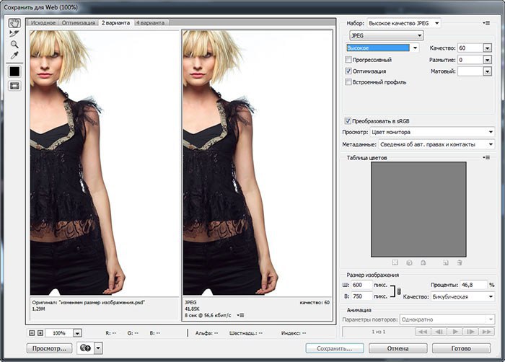Click the browser preview icon

85,348
